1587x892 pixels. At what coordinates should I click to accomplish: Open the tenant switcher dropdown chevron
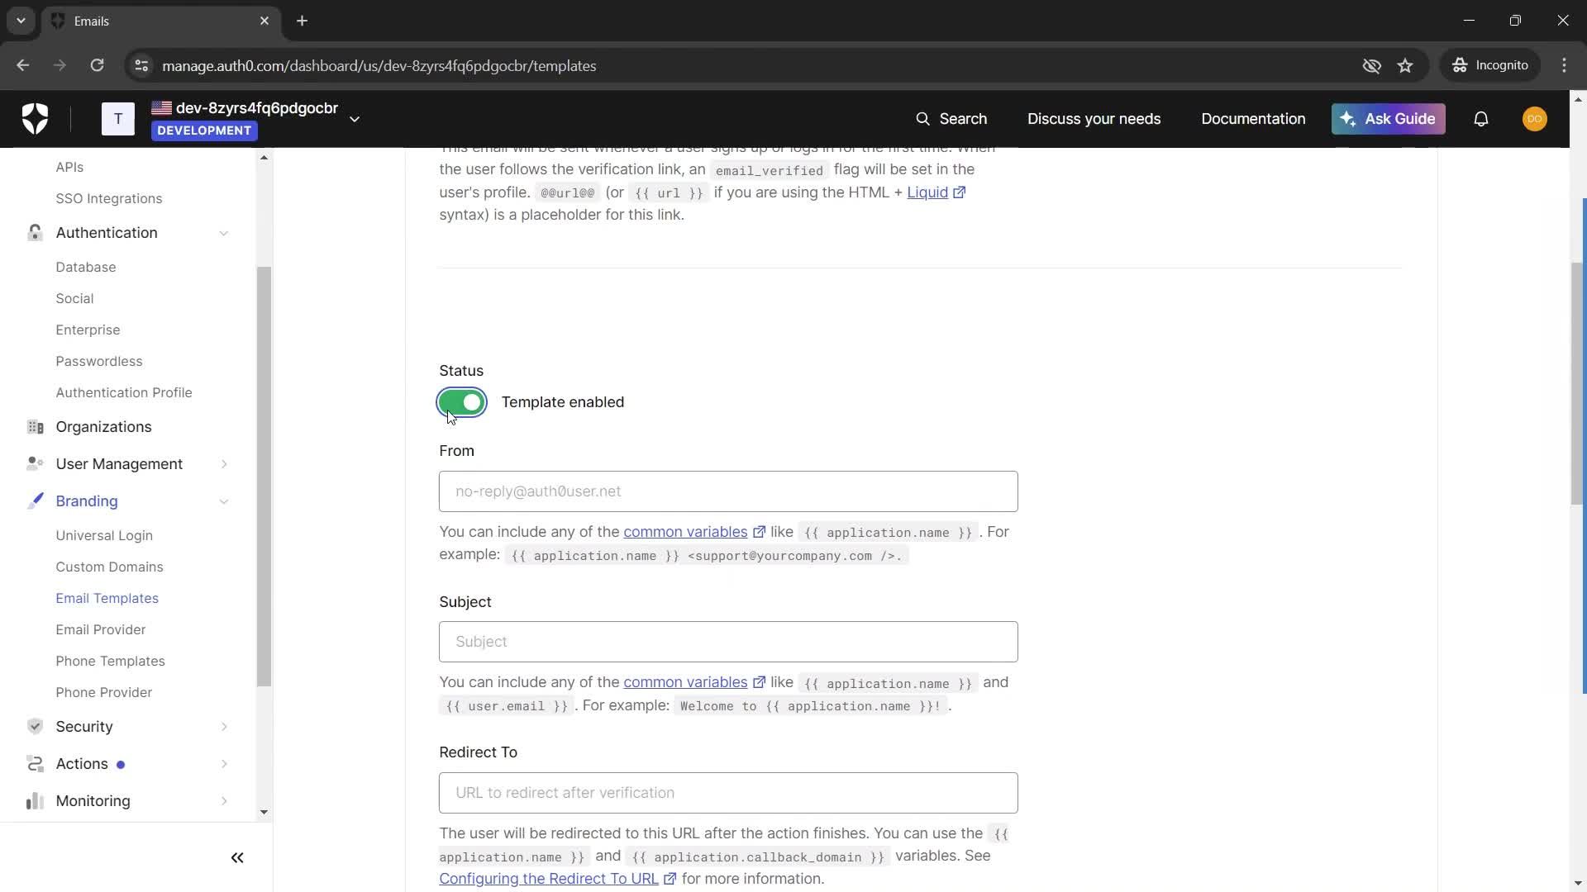355,119
